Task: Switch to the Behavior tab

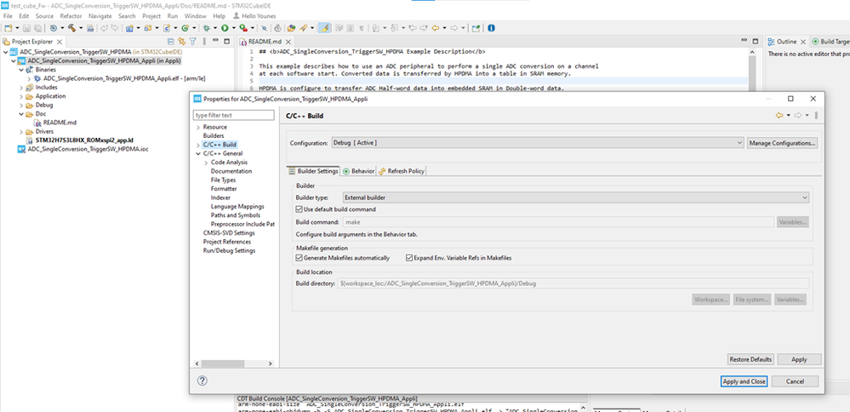Action: point(358,171)
